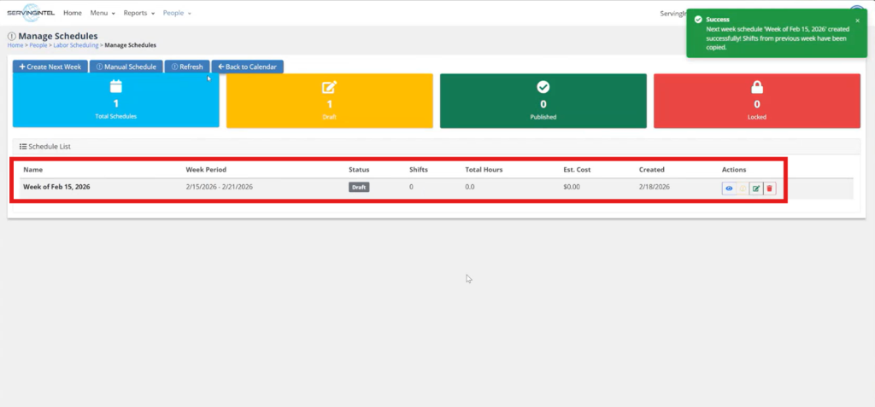Follow the Labor Scheduling breadcrumb link

pos(75,45)
